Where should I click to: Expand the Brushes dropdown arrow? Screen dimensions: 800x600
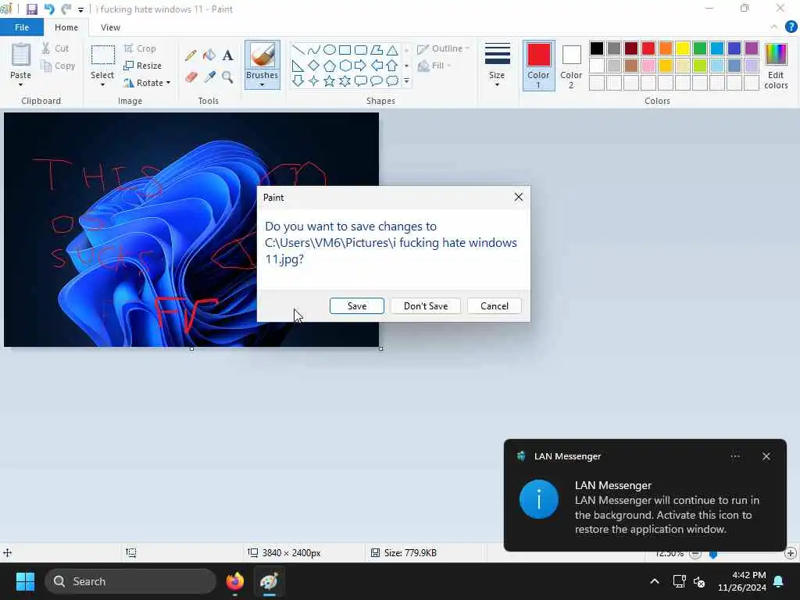click(x=262, y=84)
